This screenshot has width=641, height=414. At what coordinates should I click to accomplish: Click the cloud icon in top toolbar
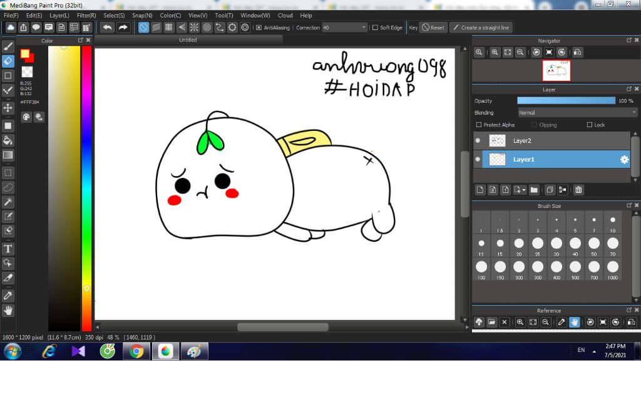[11, 28]
